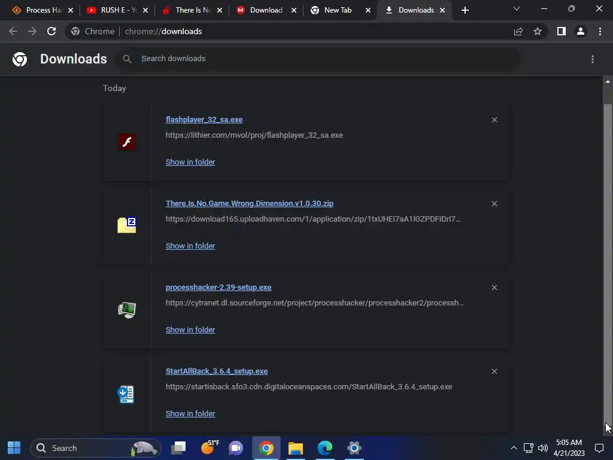Show There.Is.No.Game zip in folder
Screen dimensions: 613x460
coord(190,246)
